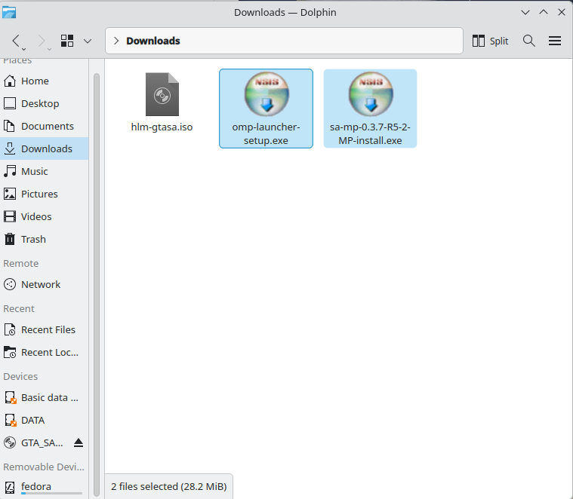Click the Videos film icon
Image resolution: width=573 pixels, height=499 pixels.
pyautogui.click(x=10, y=216)
